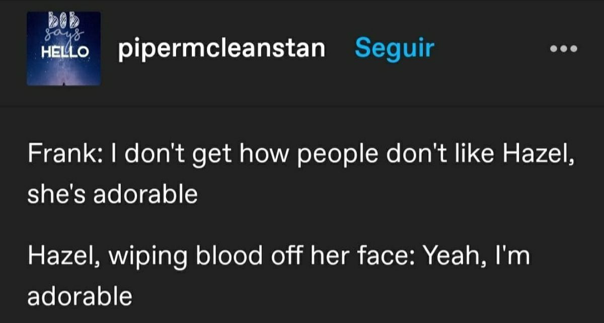
Task: Open pipermcleanstan's blog from the username
Action: tap(222, 49)
